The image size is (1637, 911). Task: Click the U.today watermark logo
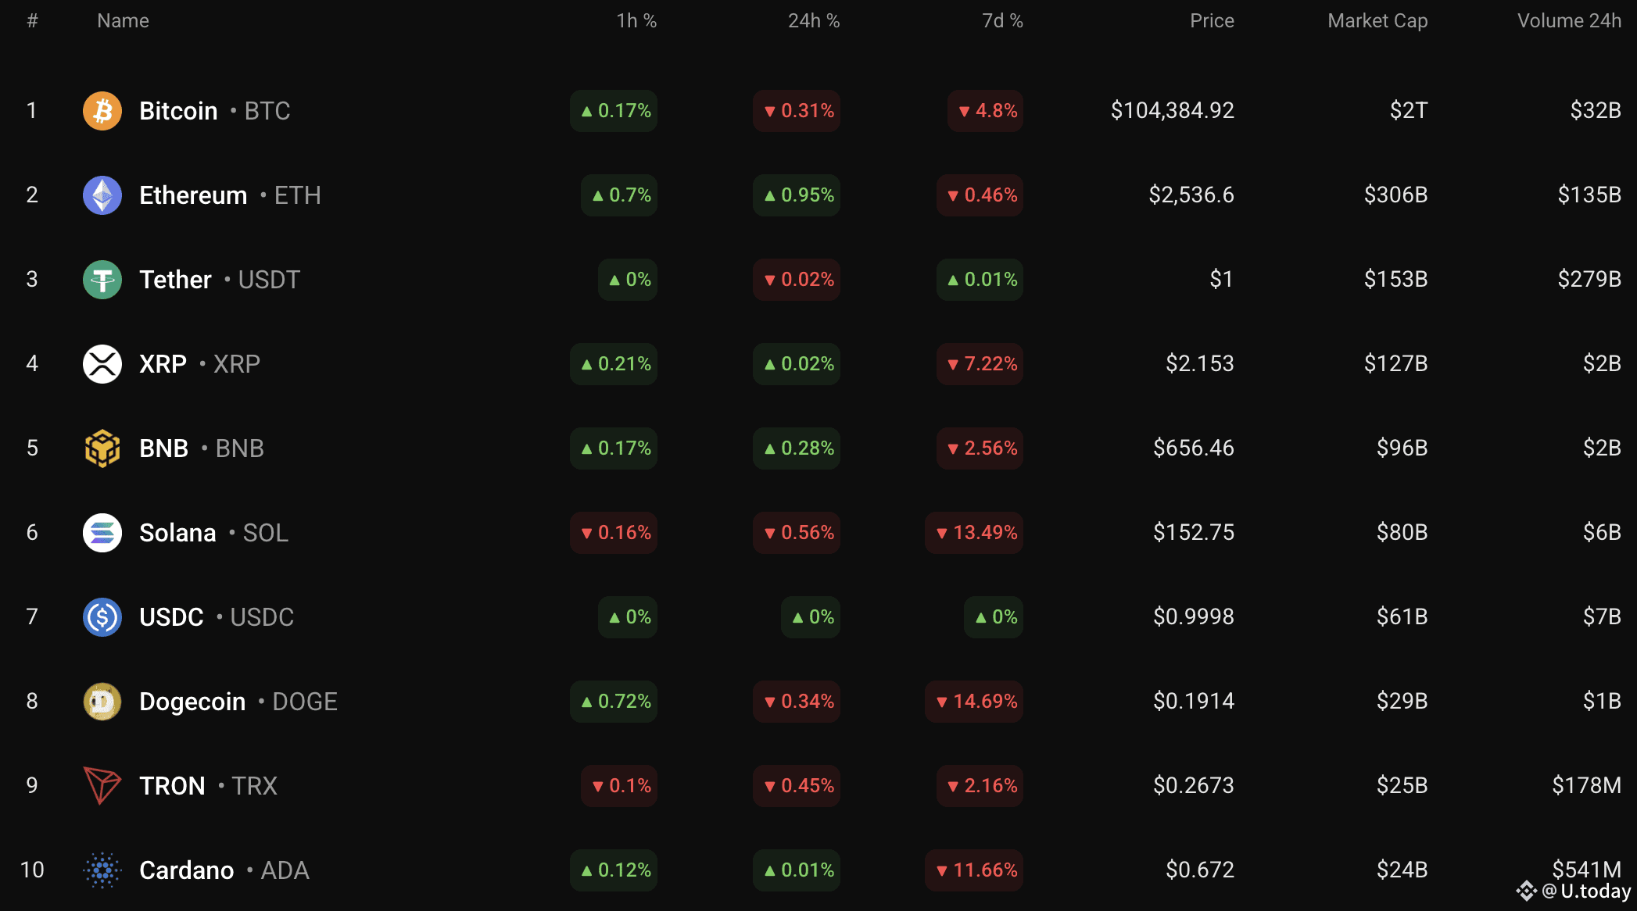tap(1574, 891)
